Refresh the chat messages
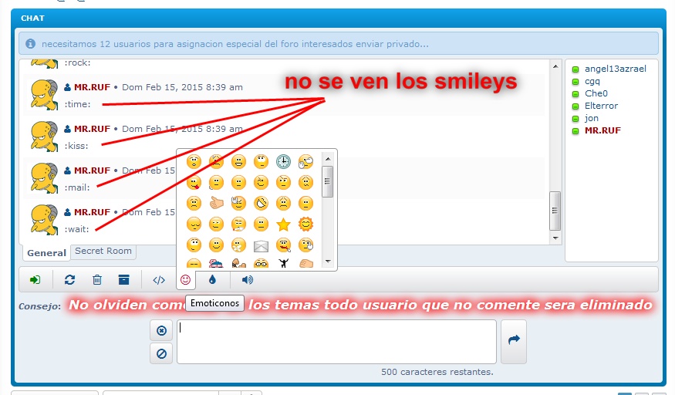 69,280
